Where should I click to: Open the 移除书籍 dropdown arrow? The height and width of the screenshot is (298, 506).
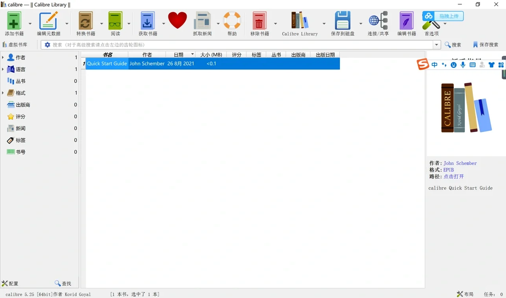(276, 24)
